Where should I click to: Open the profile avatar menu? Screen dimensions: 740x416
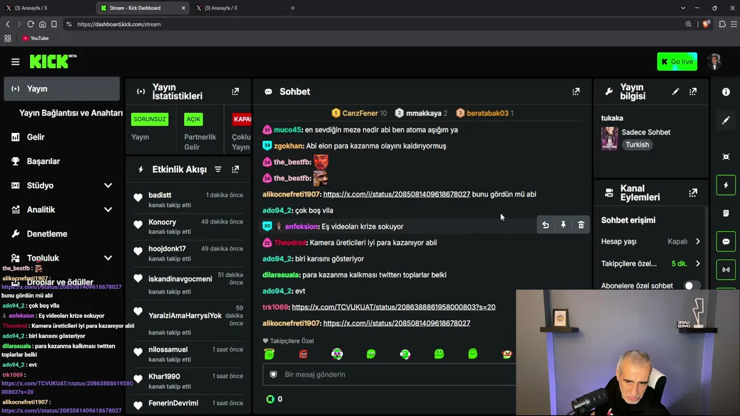point(715,62)
